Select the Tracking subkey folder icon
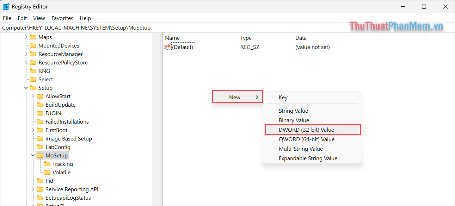 click(48, 164)
